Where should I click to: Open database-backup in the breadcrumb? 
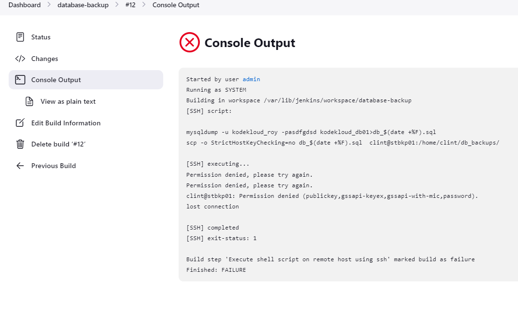point(83,5)
